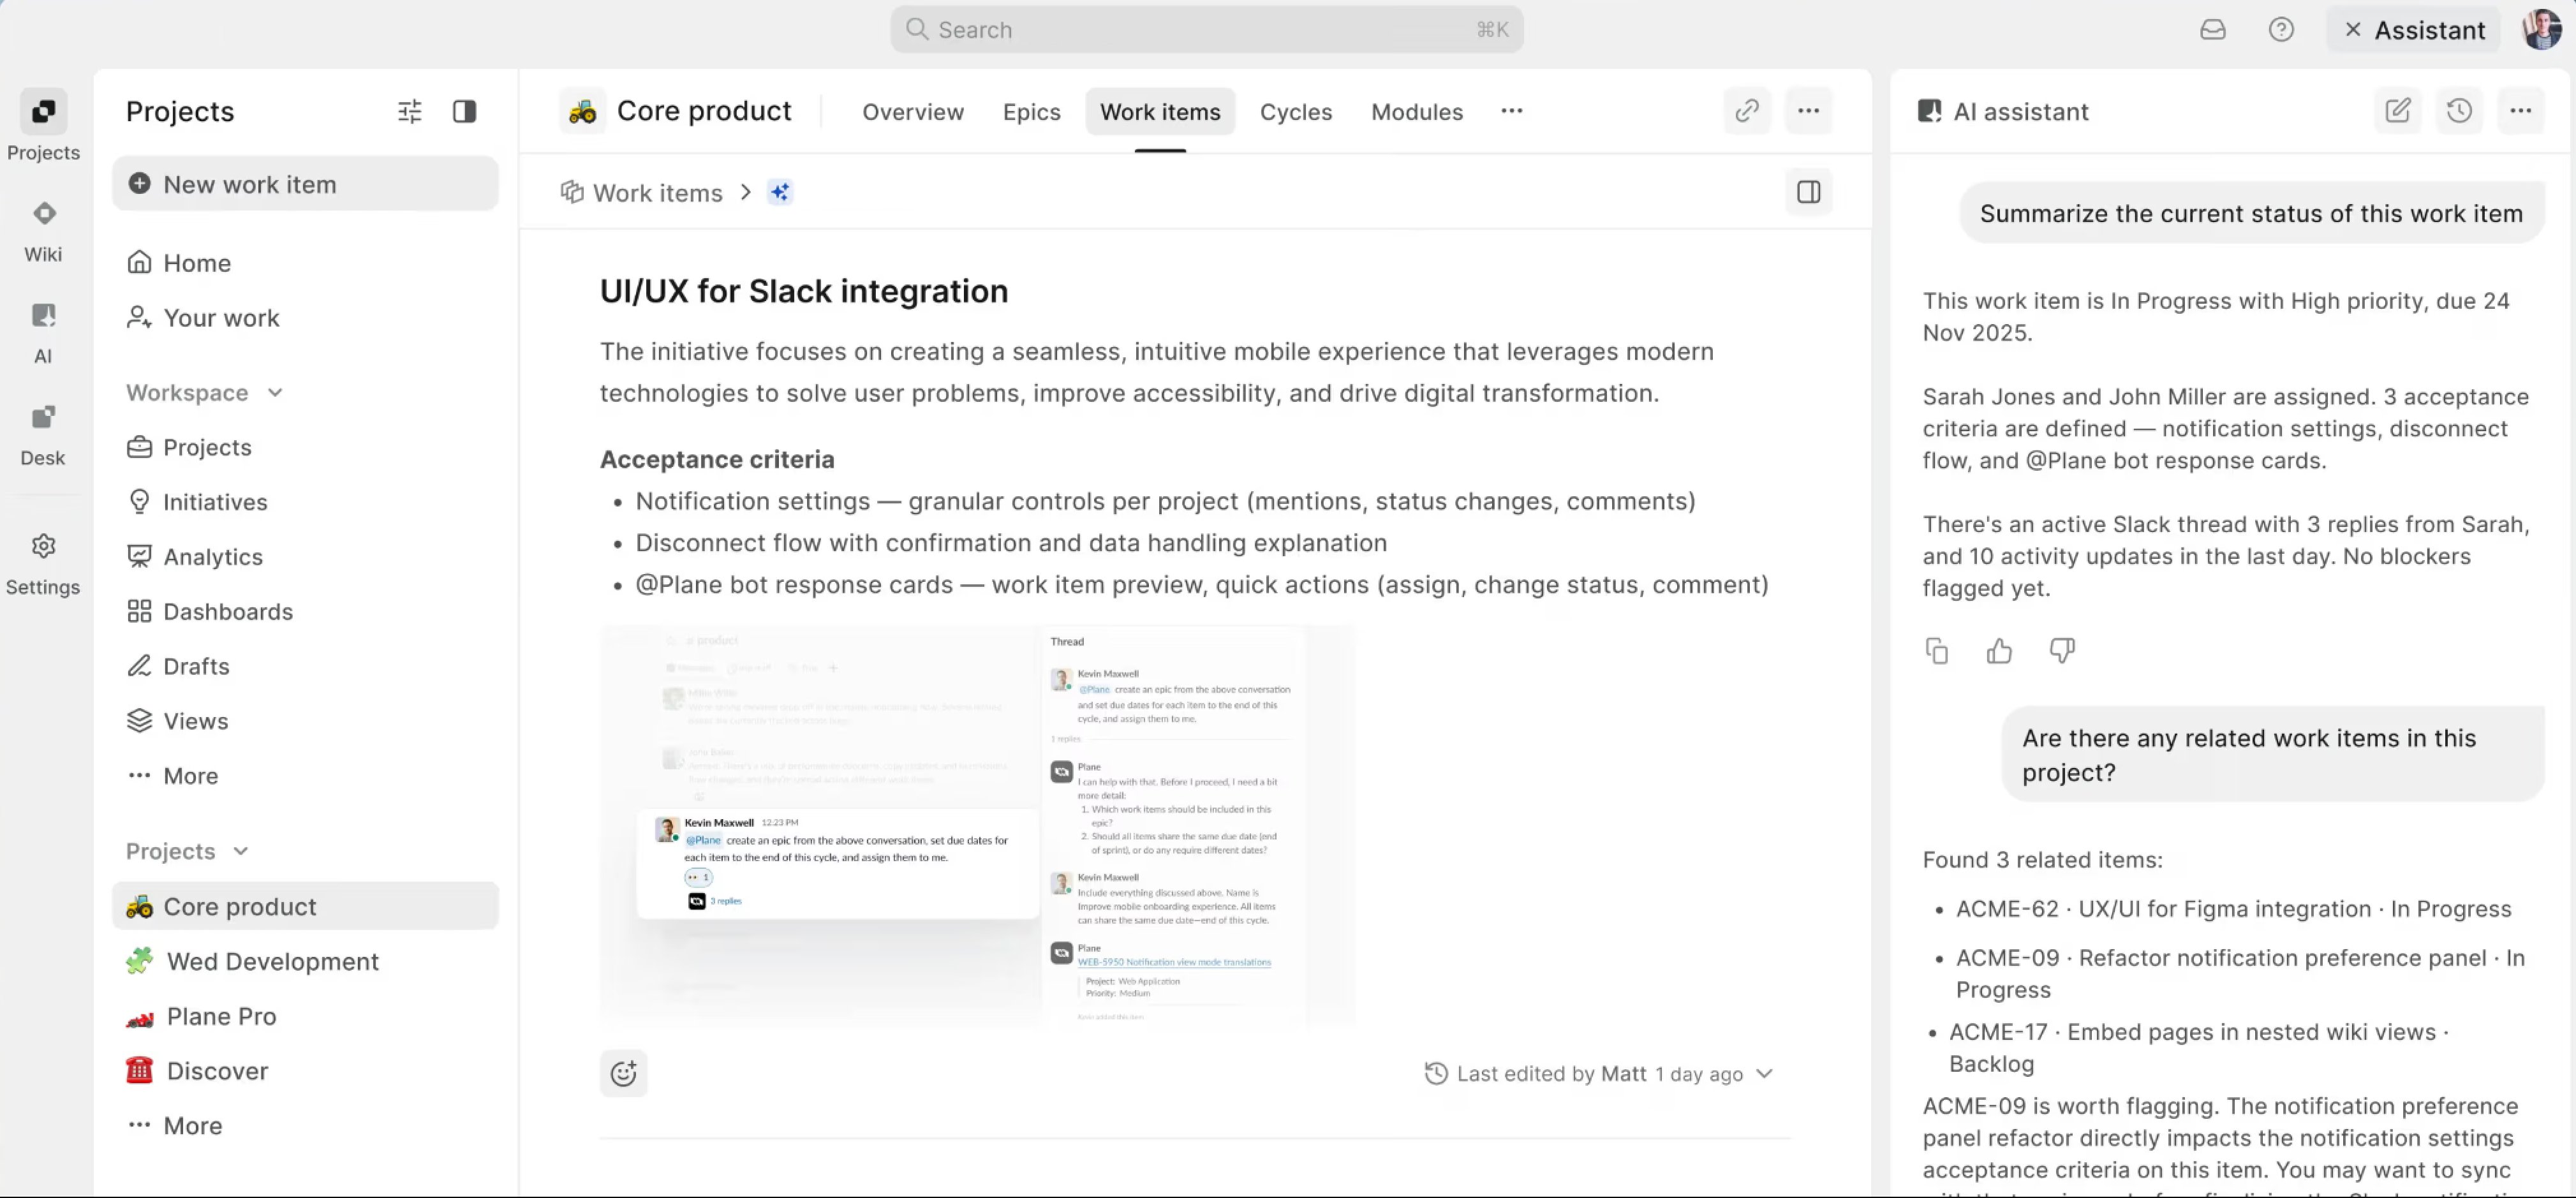The height and width of the screenshot is (1198, 2576).
Task: Show more tabs via ellipsis
Action: (x=1511, y=111)
